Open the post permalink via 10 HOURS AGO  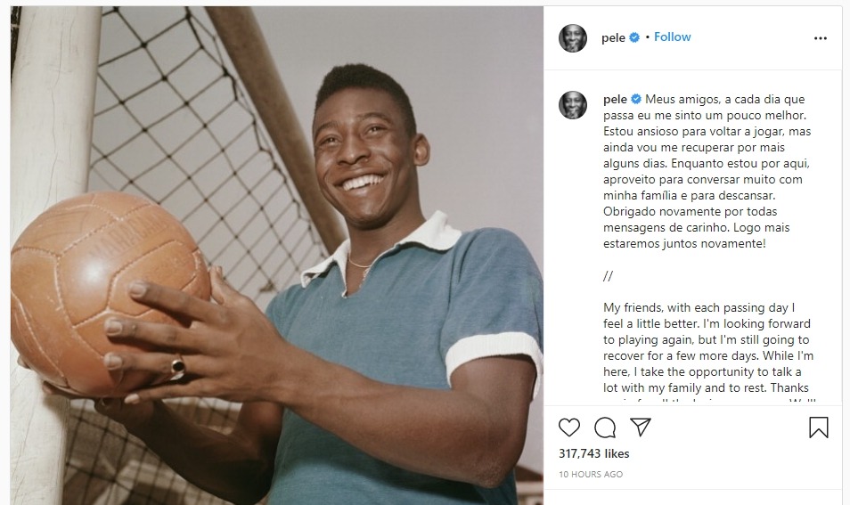click(591, 474)
